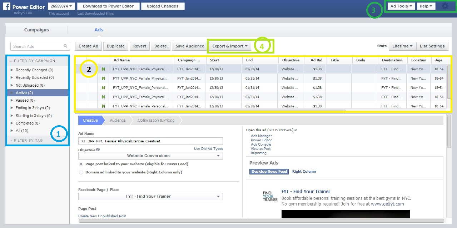Click Download to Power Editor button
The height and width of the screenshot is (228, 457).
coord(108,6)
